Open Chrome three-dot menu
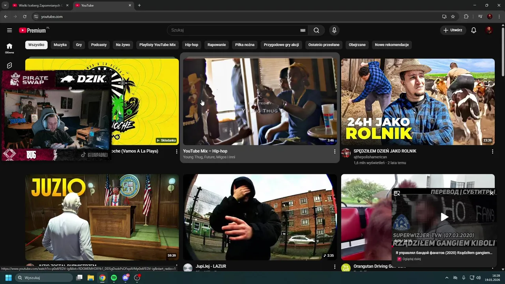 click(499, 17)
